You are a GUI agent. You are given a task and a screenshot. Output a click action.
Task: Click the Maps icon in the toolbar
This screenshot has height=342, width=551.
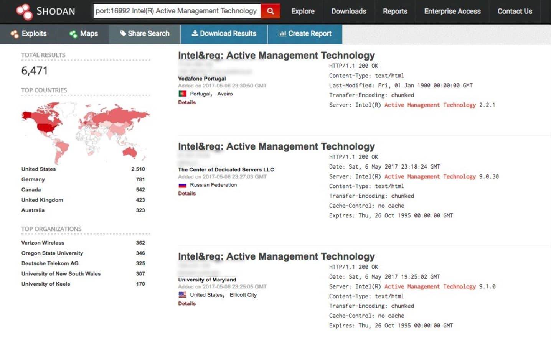click(x=73, y=34)
